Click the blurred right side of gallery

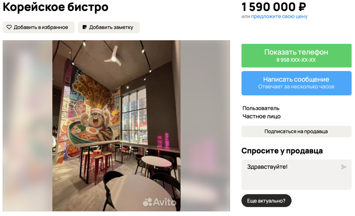(x=205, y=126)
